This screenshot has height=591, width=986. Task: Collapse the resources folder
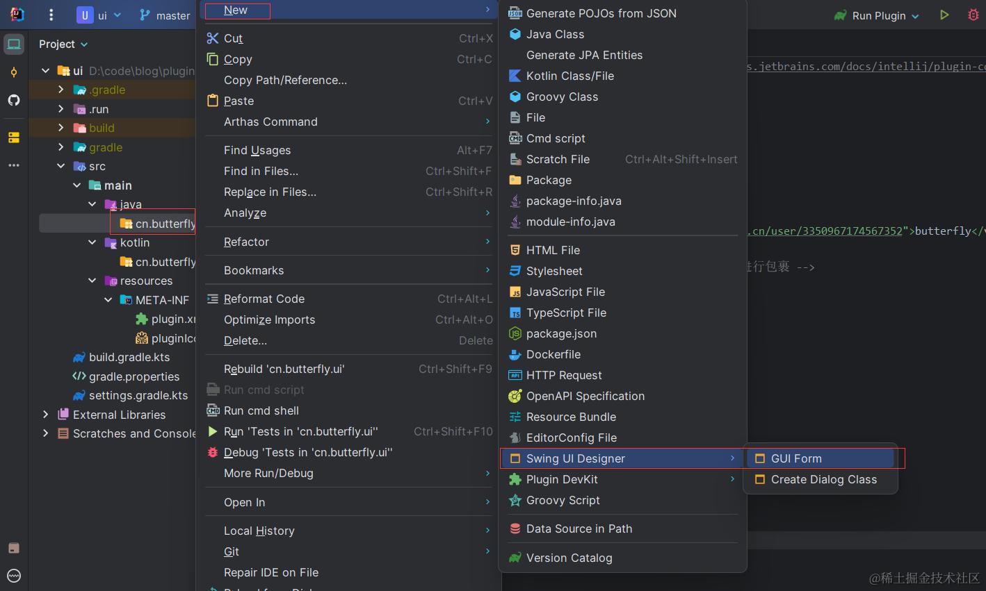(x=92, y=281)
